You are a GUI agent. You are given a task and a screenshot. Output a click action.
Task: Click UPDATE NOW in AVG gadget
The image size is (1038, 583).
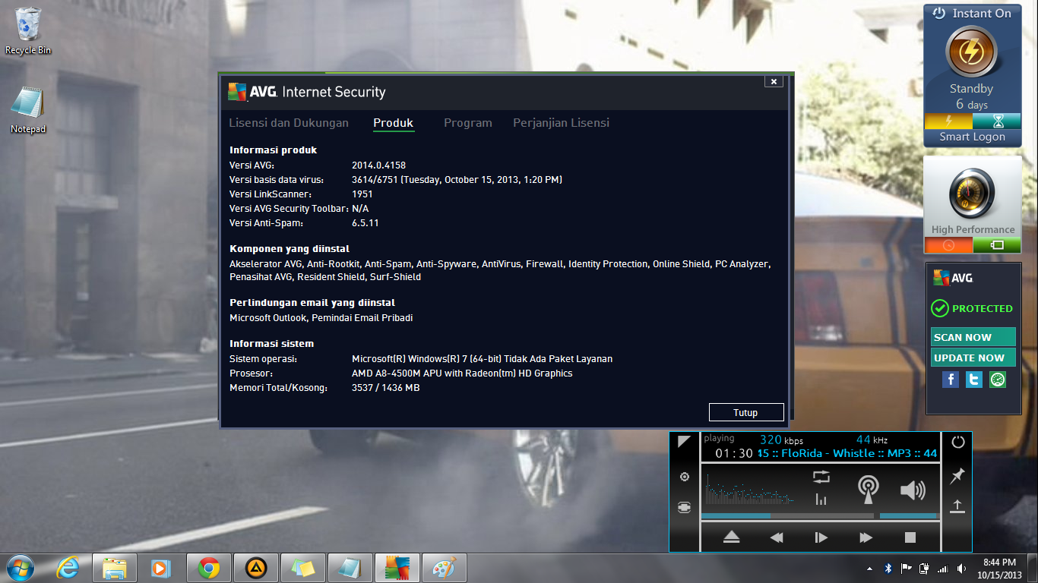[x=973, y=358]
